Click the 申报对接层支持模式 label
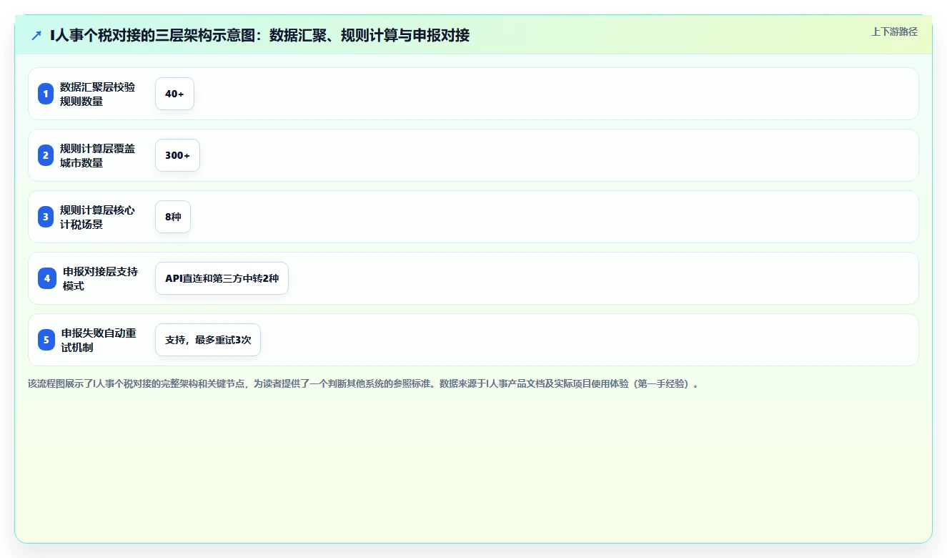Image resolution: width=947 pixels, height=558 pixels. [x=101, y=278]
